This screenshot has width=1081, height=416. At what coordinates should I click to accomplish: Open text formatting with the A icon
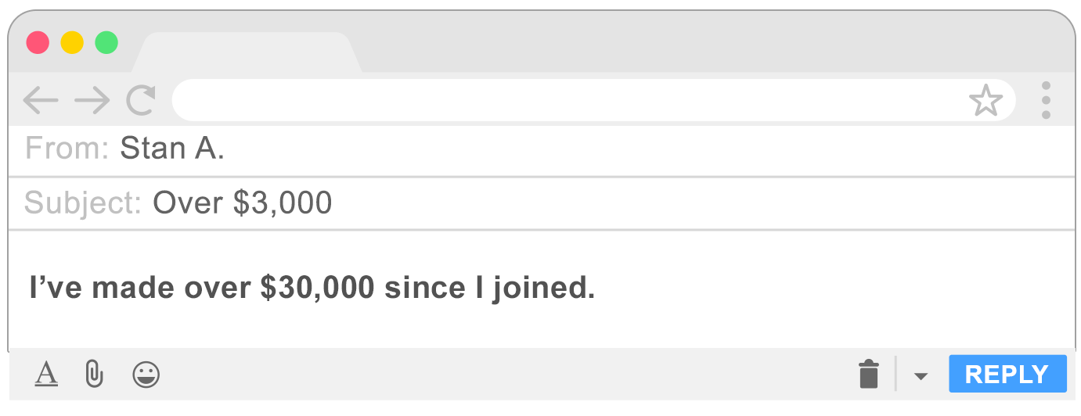[x=46, y=375]
